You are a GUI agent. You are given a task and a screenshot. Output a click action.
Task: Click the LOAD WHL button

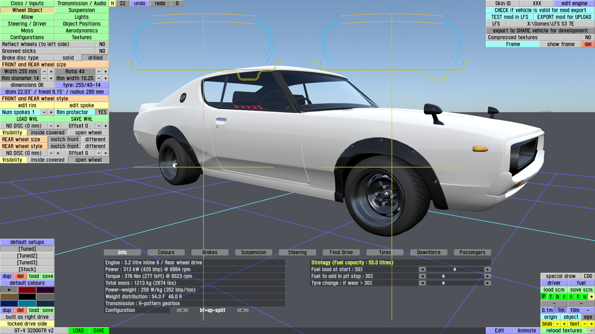27,119
